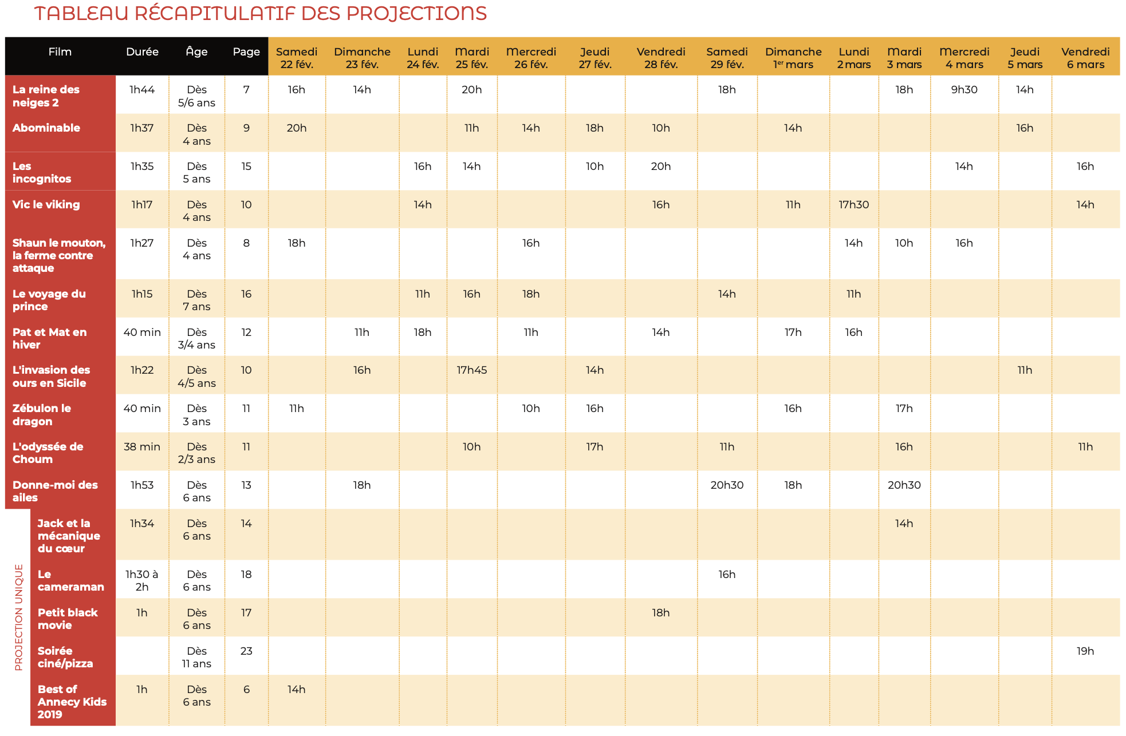Select the 'Page' column header
The image size is (1126, 736).
click(246, 52)
